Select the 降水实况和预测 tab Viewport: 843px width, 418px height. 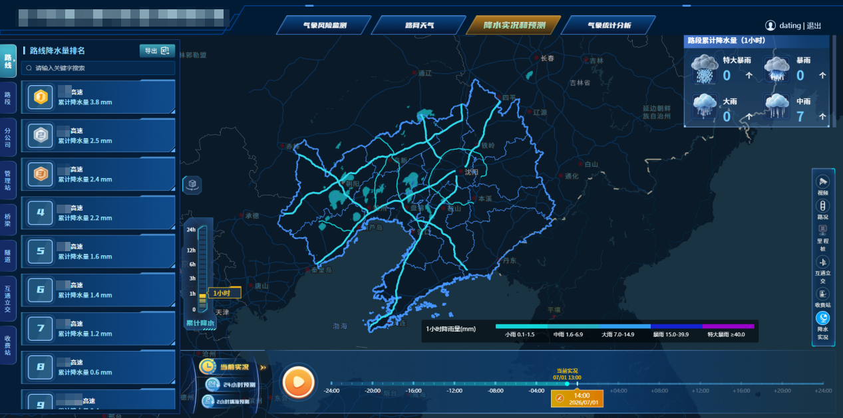coord(514,25)
